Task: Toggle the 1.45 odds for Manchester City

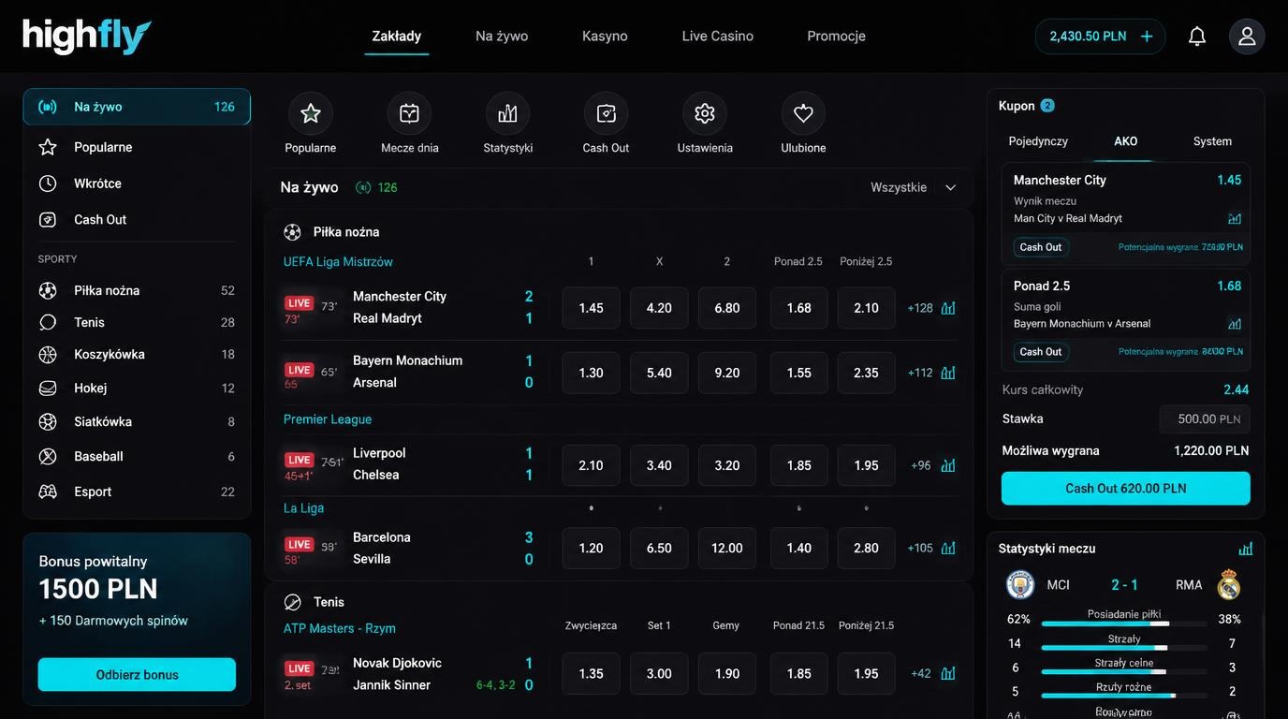Action: [591, 308]
